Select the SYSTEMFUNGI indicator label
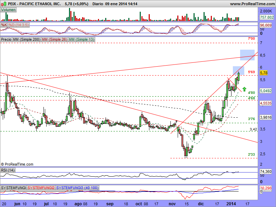Screen dimensions: 276x207 (x=13, y=188)
